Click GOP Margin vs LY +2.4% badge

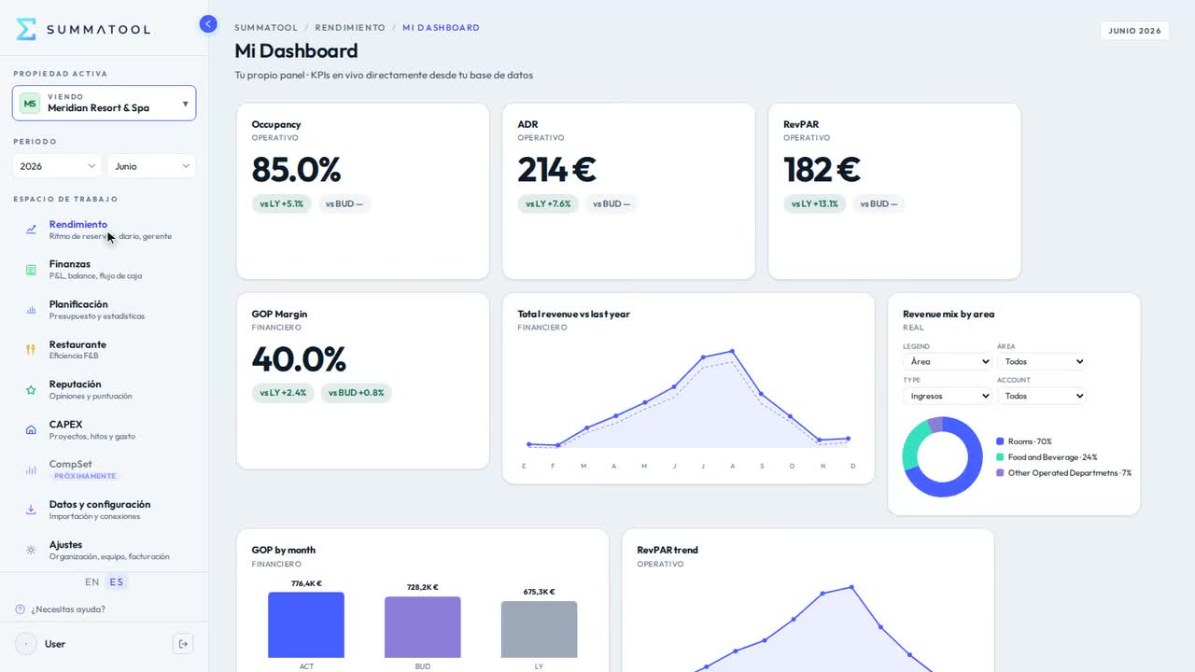pyautogui.click(x=283, y=393)
